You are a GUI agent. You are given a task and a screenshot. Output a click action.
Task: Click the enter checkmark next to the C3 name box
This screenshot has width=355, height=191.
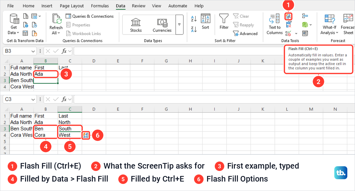56,99
